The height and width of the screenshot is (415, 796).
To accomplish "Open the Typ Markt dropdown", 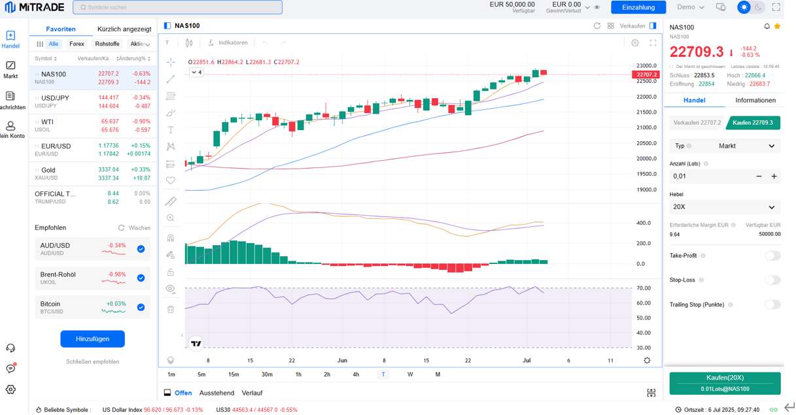I will [725, 146].
